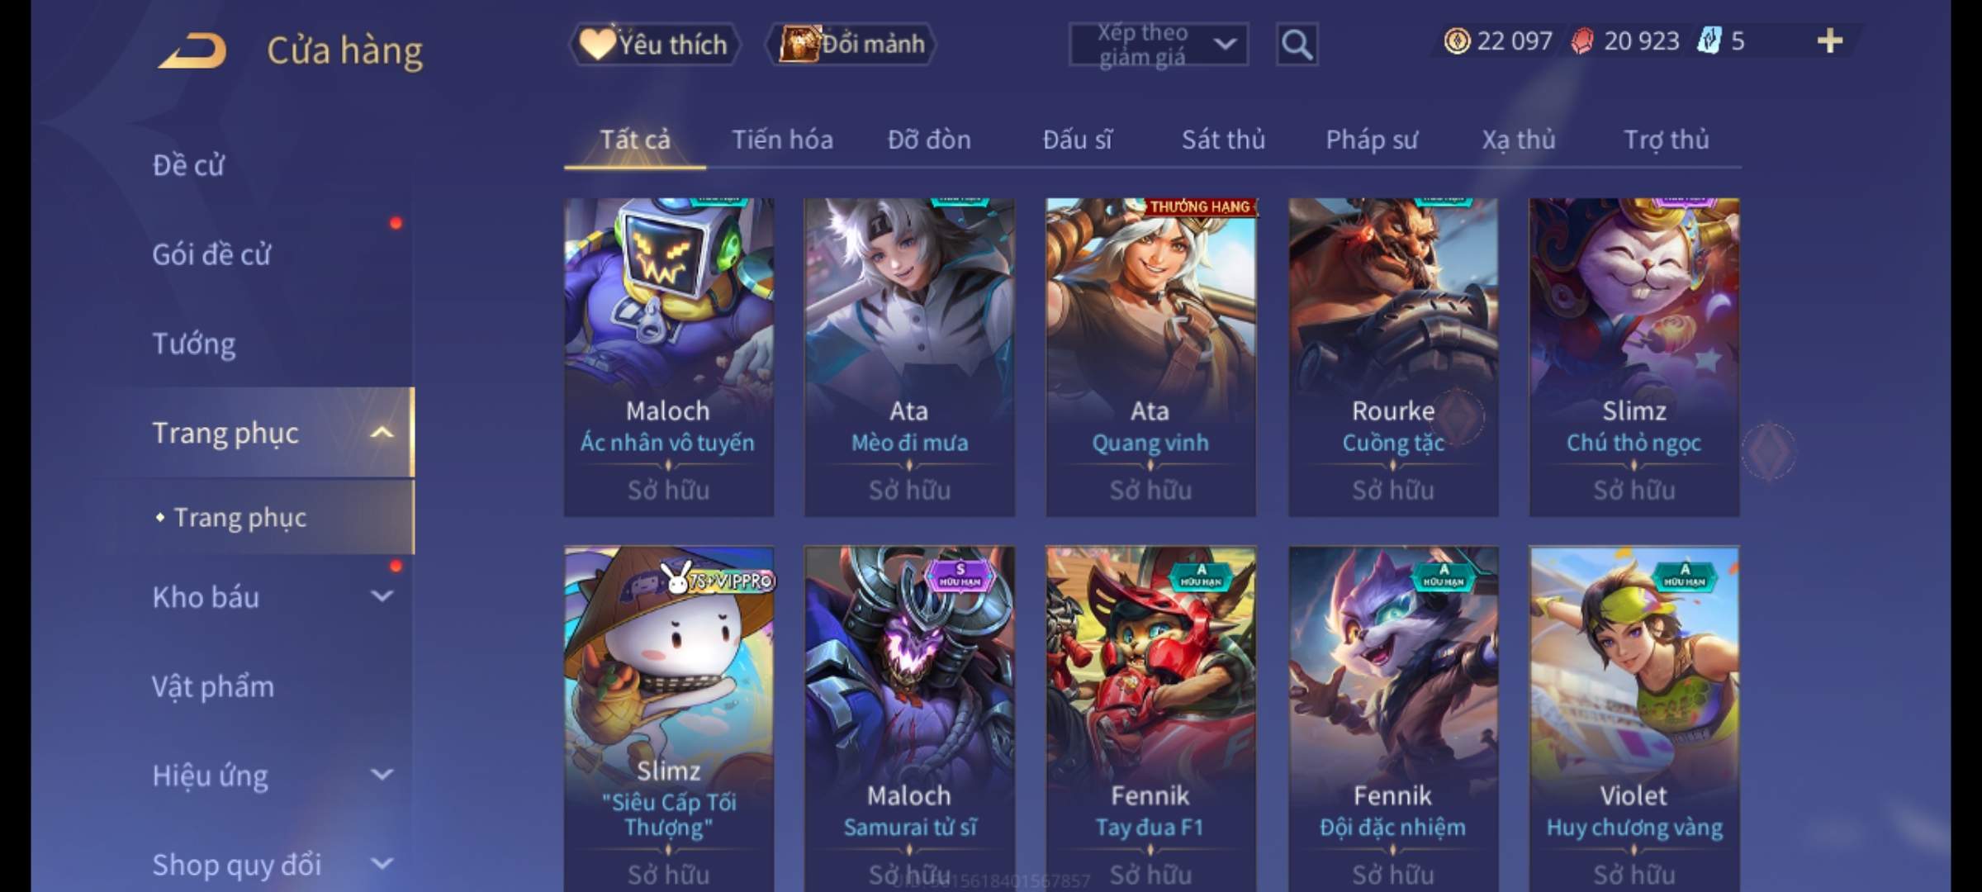Tap the heart icon in Yêu thích

(596, 44)
